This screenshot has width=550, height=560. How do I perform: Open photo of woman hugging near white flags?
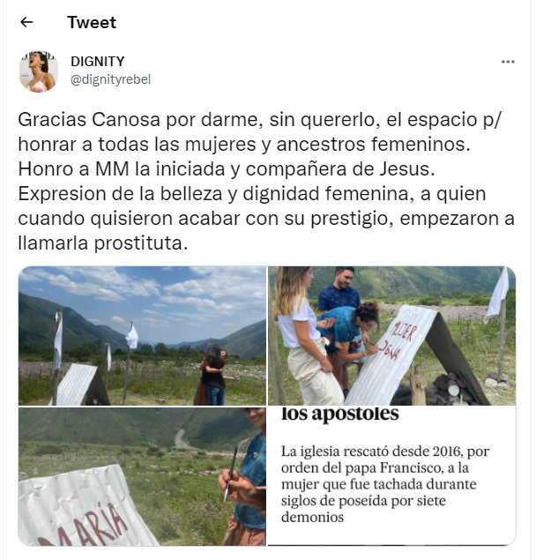click(x=142, y=335)
